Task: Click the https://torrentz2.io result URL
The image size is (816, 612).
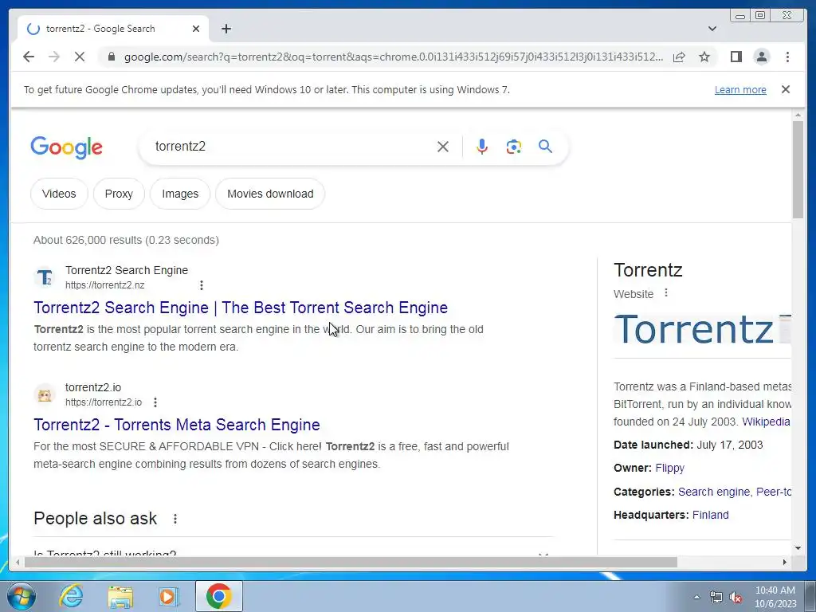Action: 104,402
